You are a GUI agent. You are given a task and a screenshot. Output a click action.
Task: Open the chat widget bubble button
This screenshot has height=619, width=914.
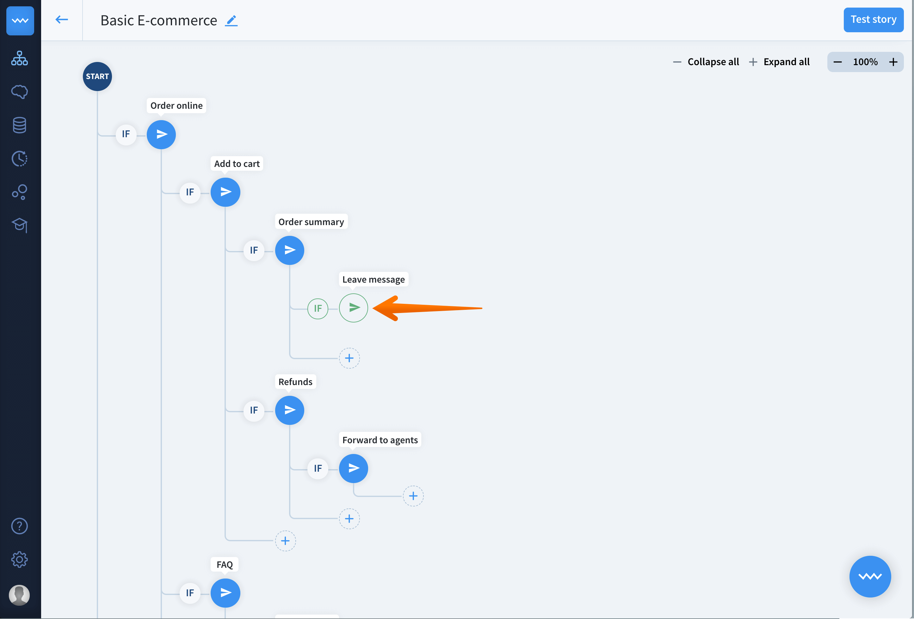869,576
